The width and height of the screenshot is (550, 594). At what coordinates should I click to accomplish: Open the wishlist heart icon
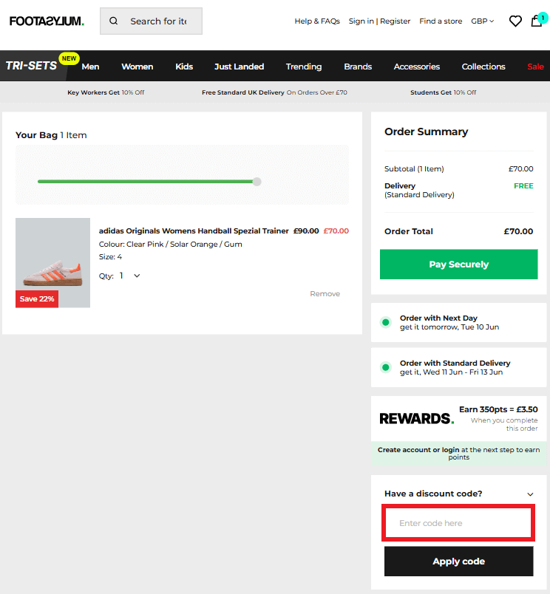coord(515,21)
